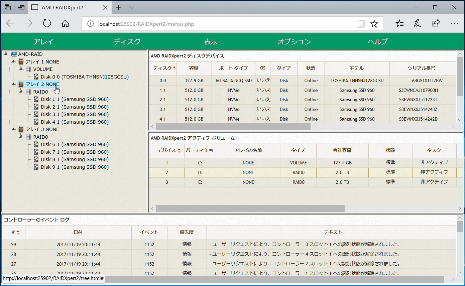Click the シリアル番号 column header
The height and width of the screenshot is (286, 465).
pos(421,68)
